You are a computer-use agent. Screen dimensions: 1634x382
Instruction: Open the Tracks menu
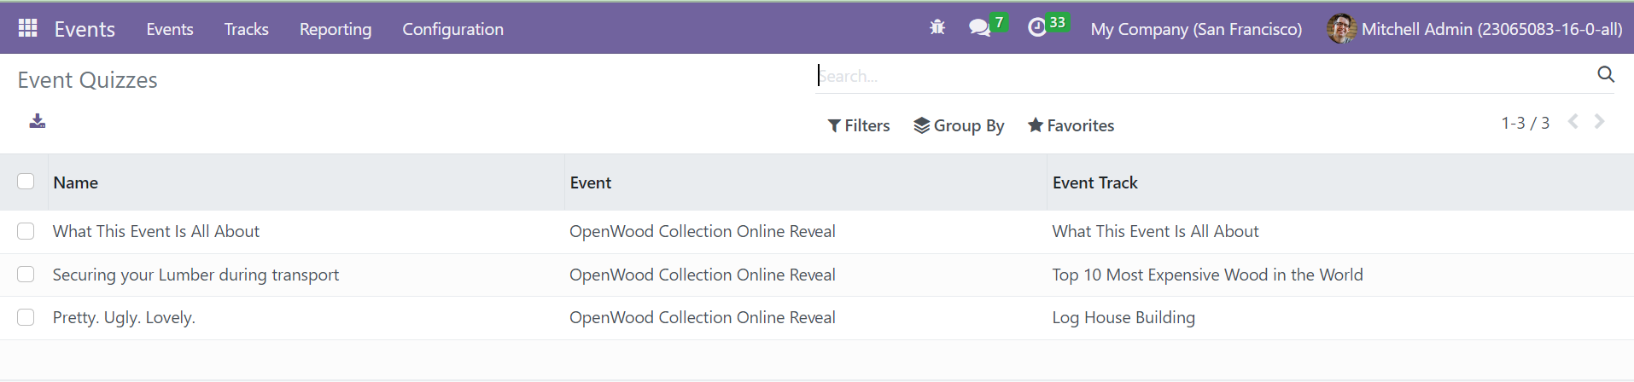[x=247, y=29]
